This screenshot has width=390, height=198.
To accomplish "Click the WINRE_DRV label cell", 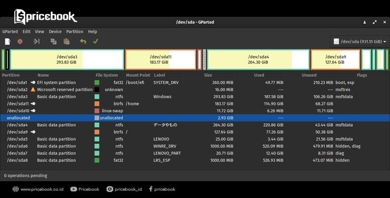I will (x=165, y=146).
